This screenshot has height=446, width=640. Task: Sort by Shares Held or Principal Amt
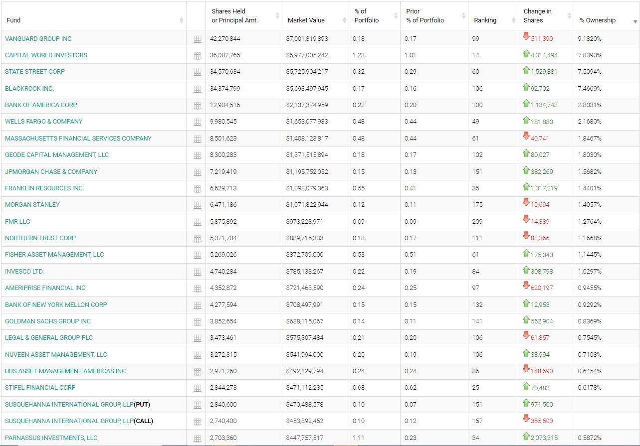(244, 15)
